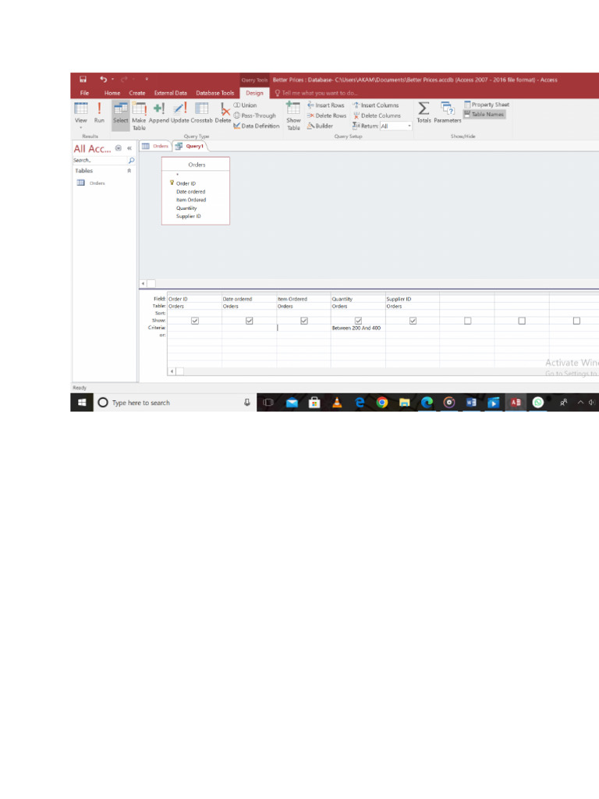Select Item Ordered in Orders field list
Viewport: 599px width, 799px height.
point(191,200)
